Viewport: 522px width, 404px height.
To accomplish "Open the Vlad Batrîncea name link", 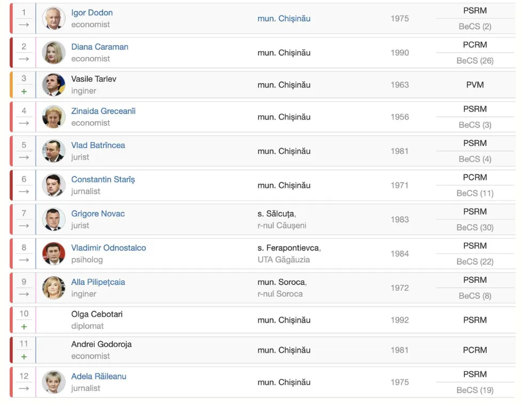I will 98,145.
